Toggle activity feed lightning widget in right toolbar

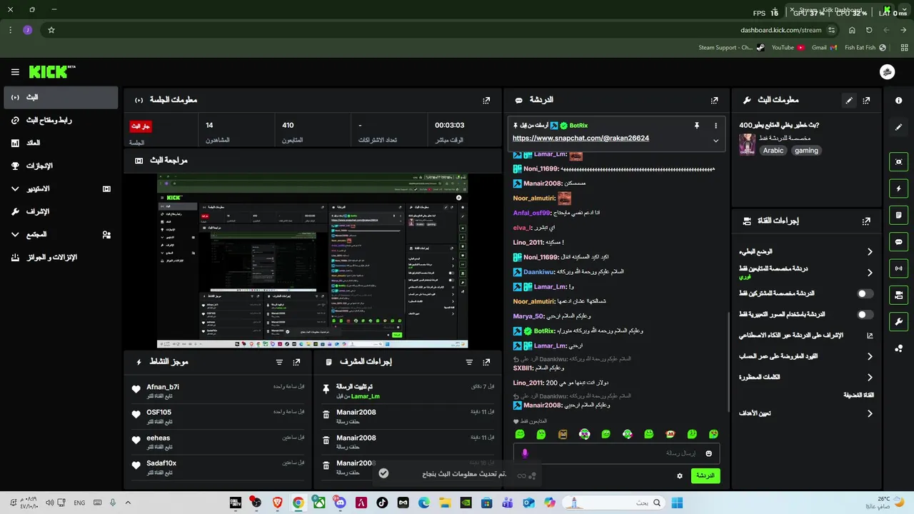pyautogui.click(x=899, y=188)
